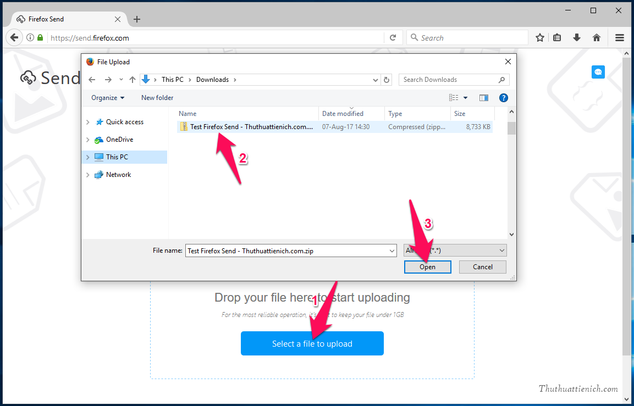Sort files by Type column
The width and height of the screenshot is (634, 406).
point(417,114)
